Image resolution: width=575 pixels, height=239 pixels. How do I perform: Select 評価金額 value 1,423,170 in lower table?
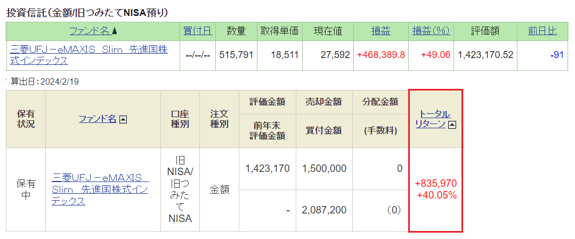tap(268, 169)
